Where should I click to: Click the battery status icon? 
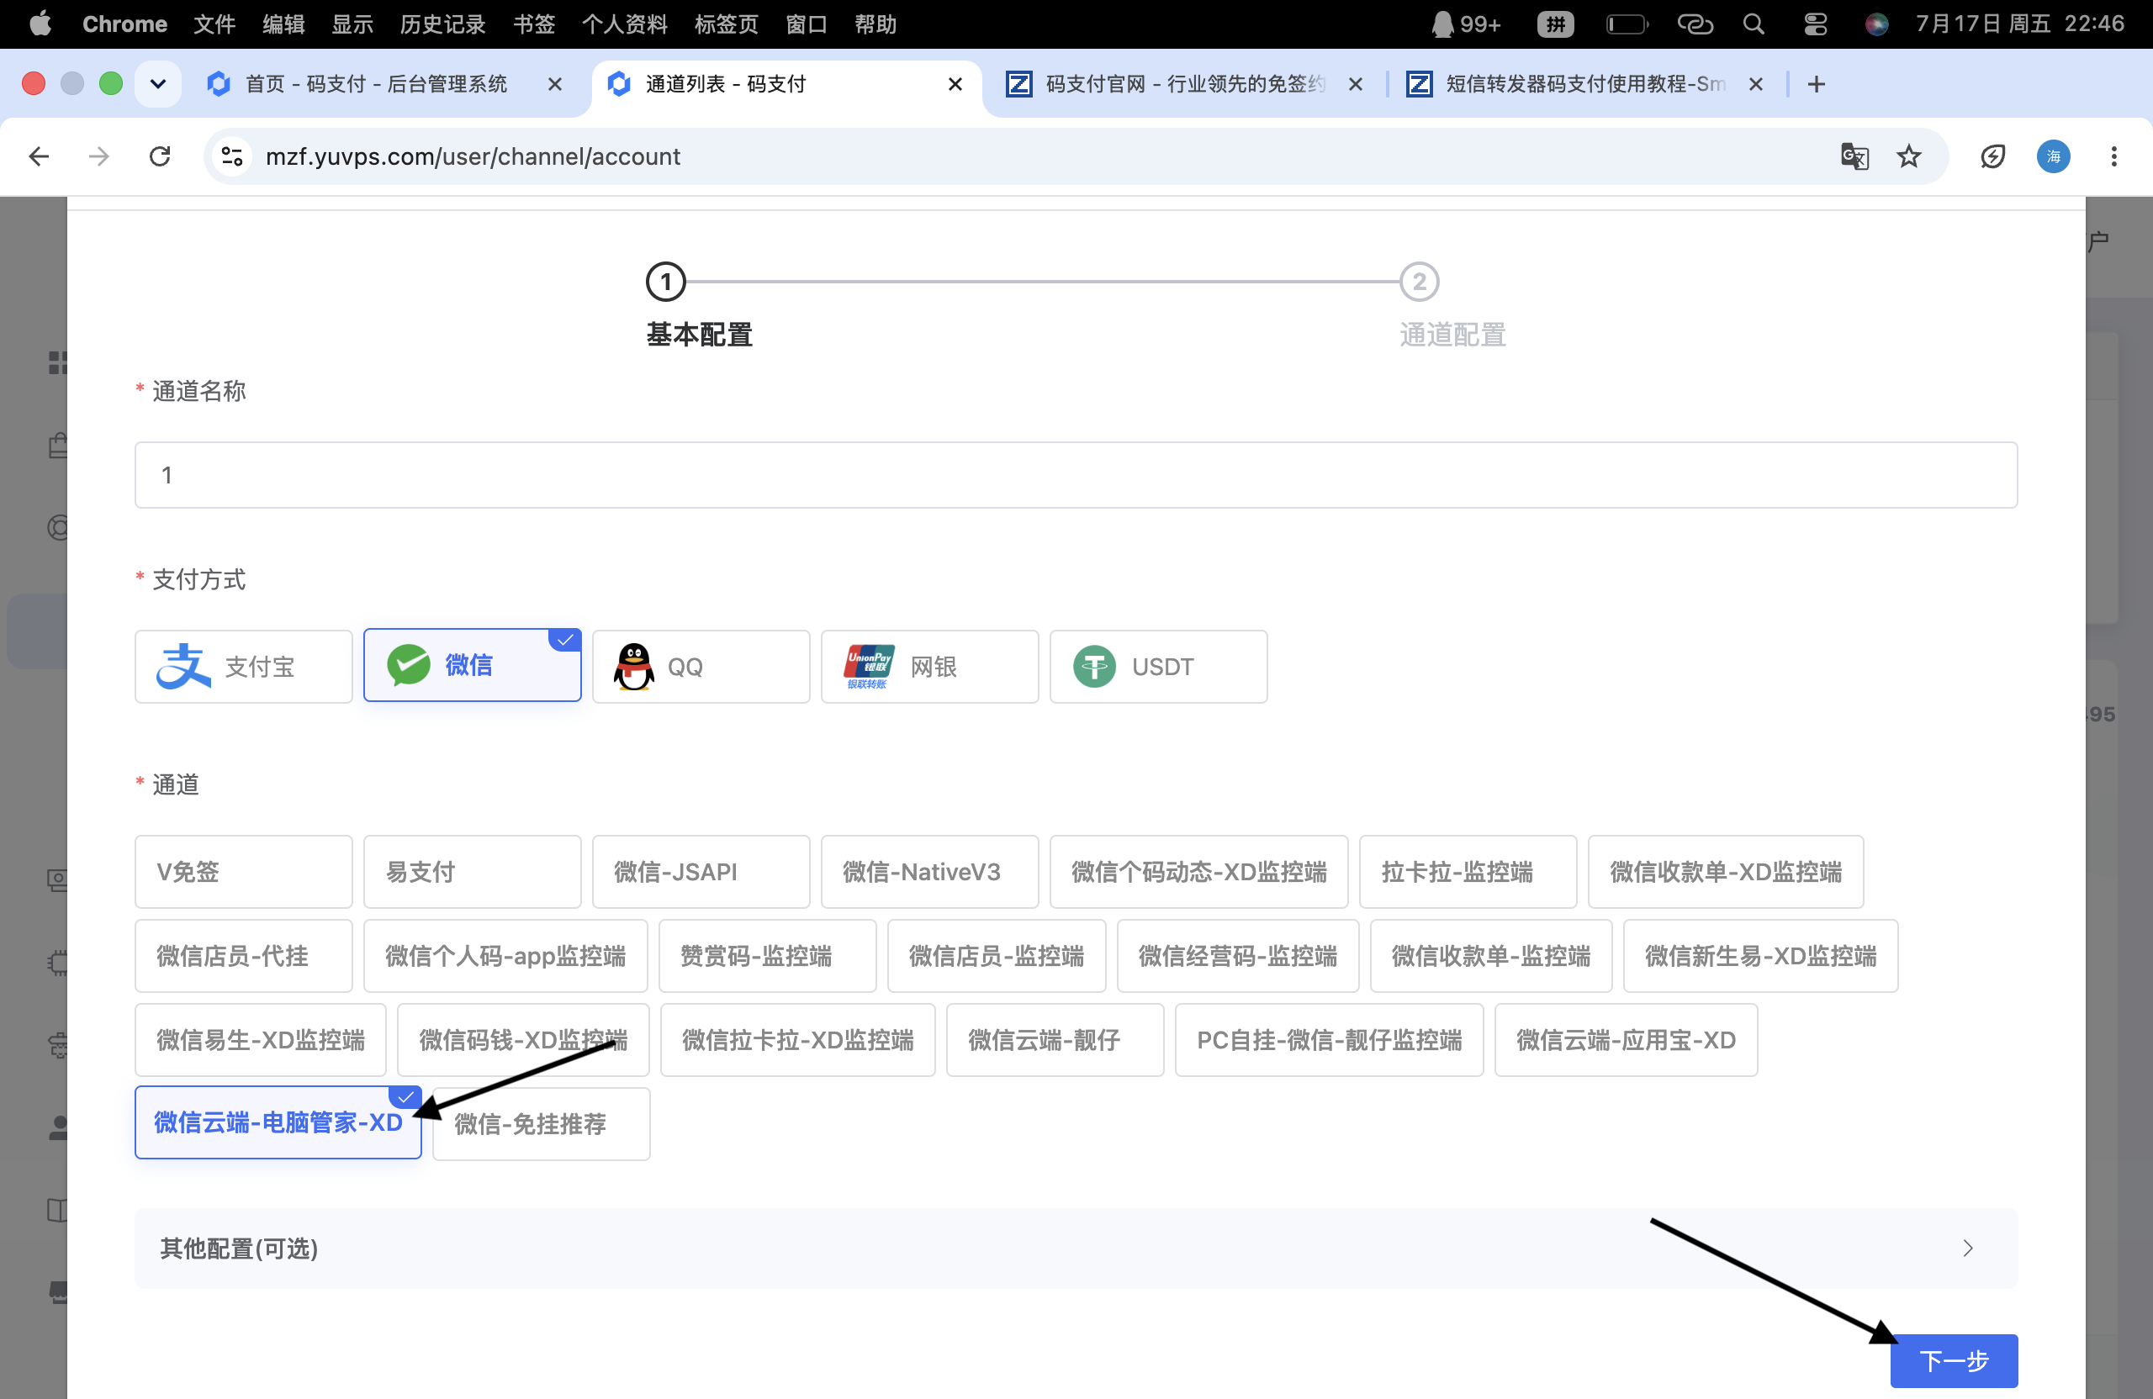click(1626, 24)
